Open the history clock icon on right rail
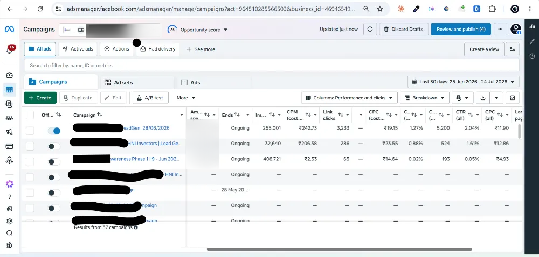539x257 pixels. click(x=532, y=56)
